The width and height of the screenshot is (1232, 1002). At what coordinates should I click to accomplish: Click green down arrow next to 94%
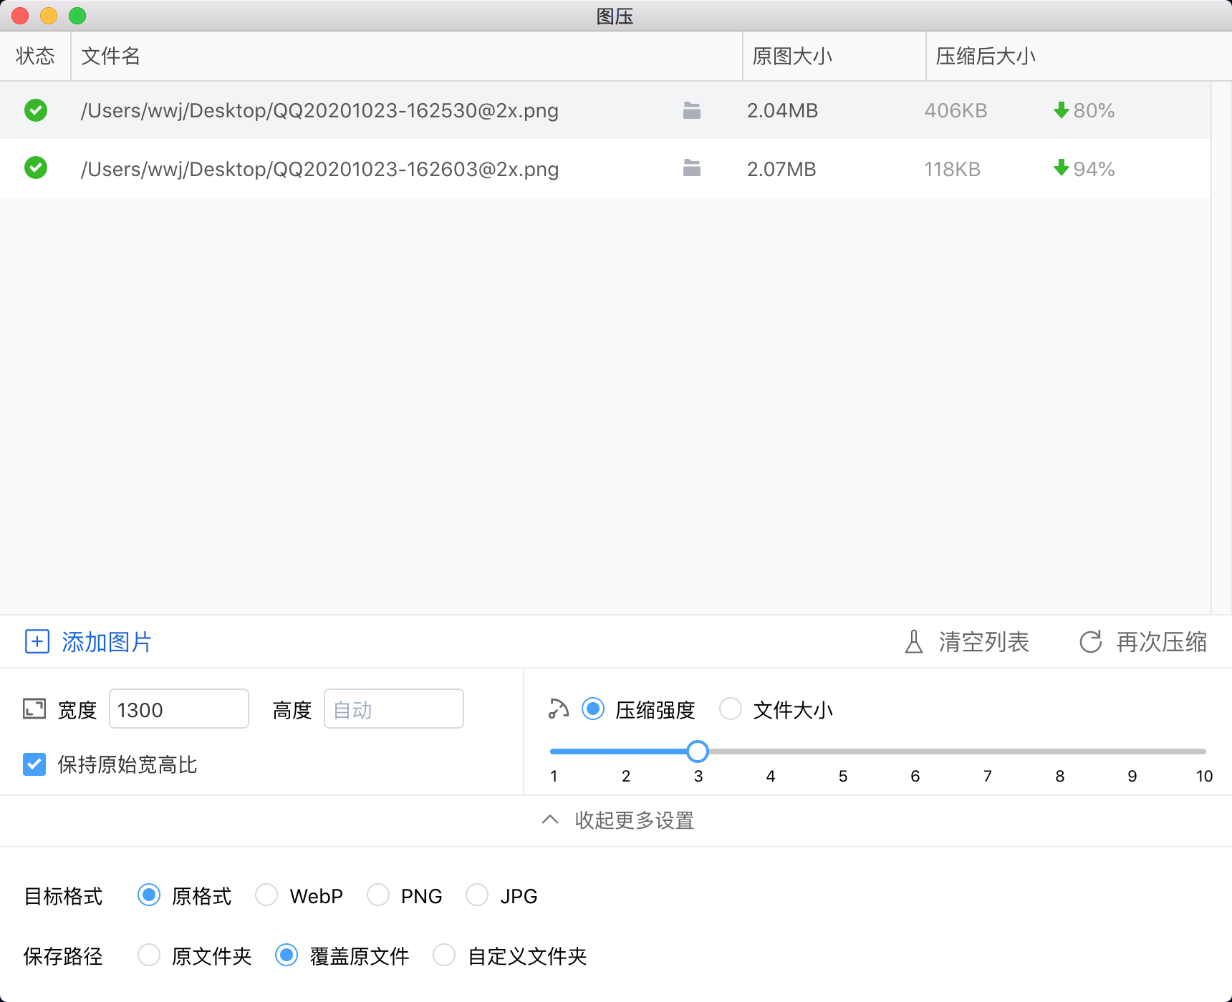[1062, 167]
